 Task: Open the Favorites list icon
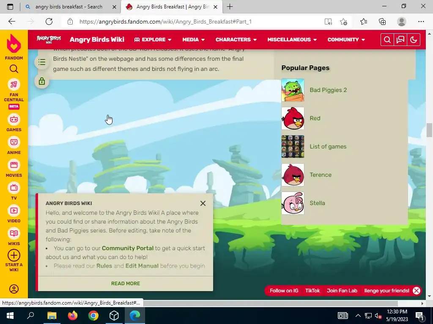click(364, 22)
